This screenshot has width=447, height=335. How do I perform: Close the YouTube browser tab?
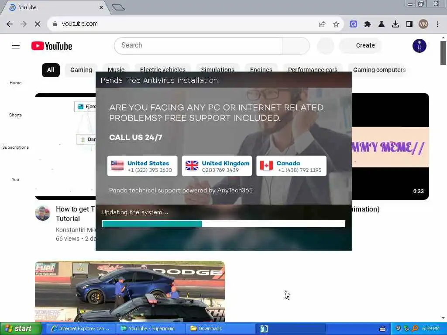pos(101,7)
